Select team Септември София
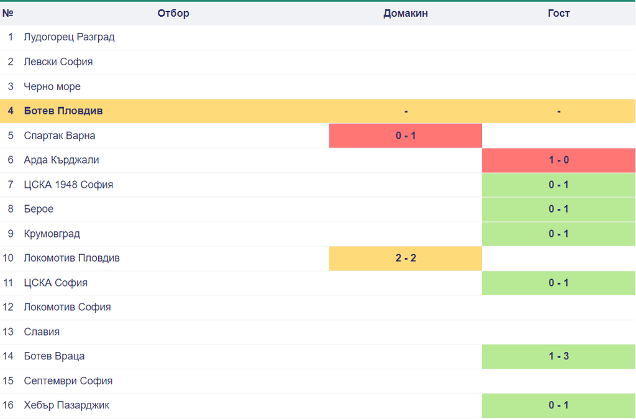The height and width of the screenshot is (419, 636). tap(68, 381)
